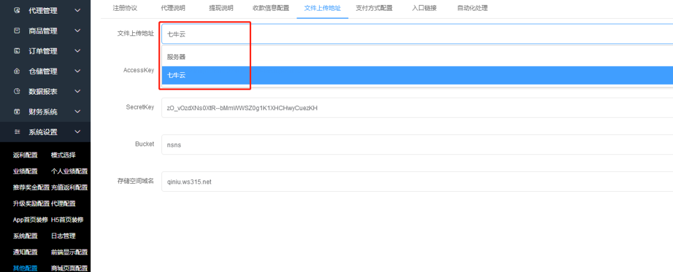Switch to the 代理说明 tab
This screenshot has width=673, height=272.
(173, 7)
